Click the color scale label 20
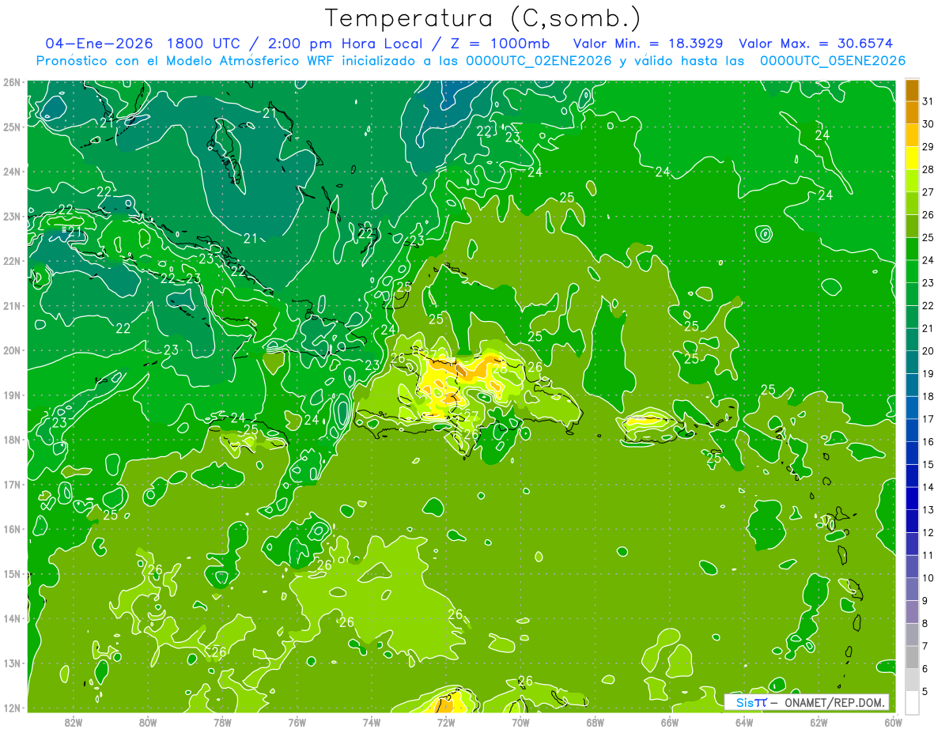 pos(928,351)
